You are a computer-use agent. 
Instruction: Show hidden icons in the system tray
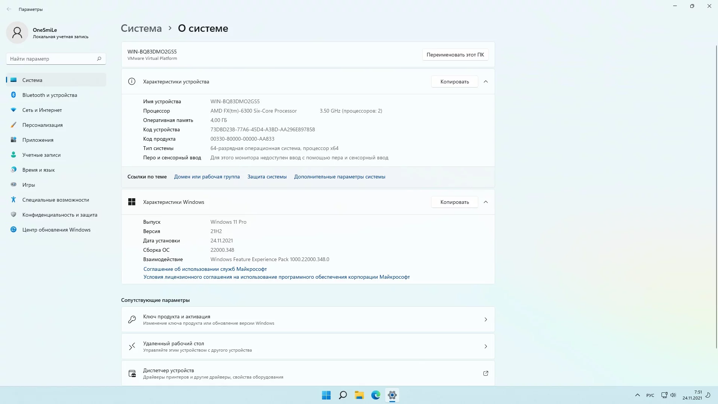pos(637,395)
